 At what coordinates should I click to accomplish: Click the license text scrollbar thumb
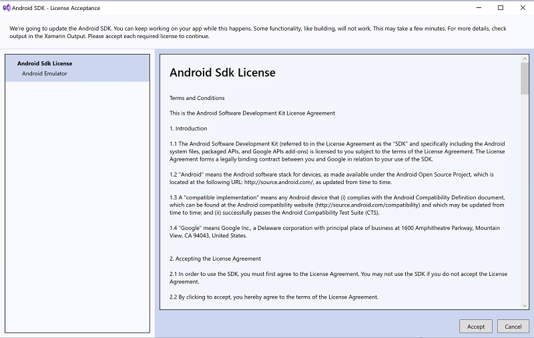pyautogui.click(x=525, y=79)
